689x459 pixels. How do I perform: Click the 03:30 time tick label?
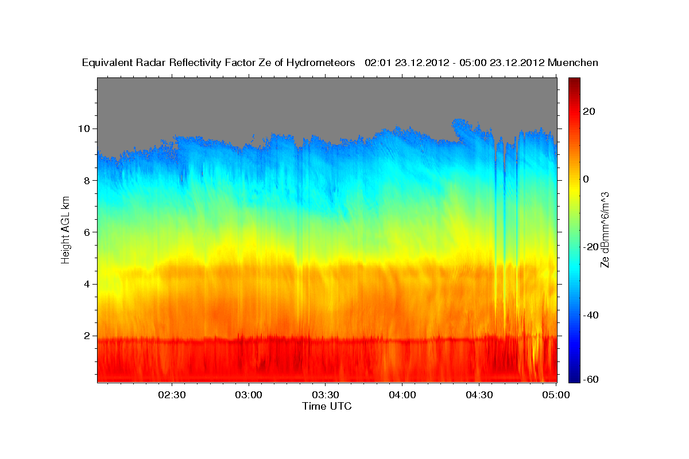pyautogui.click(x=326, y=395)
